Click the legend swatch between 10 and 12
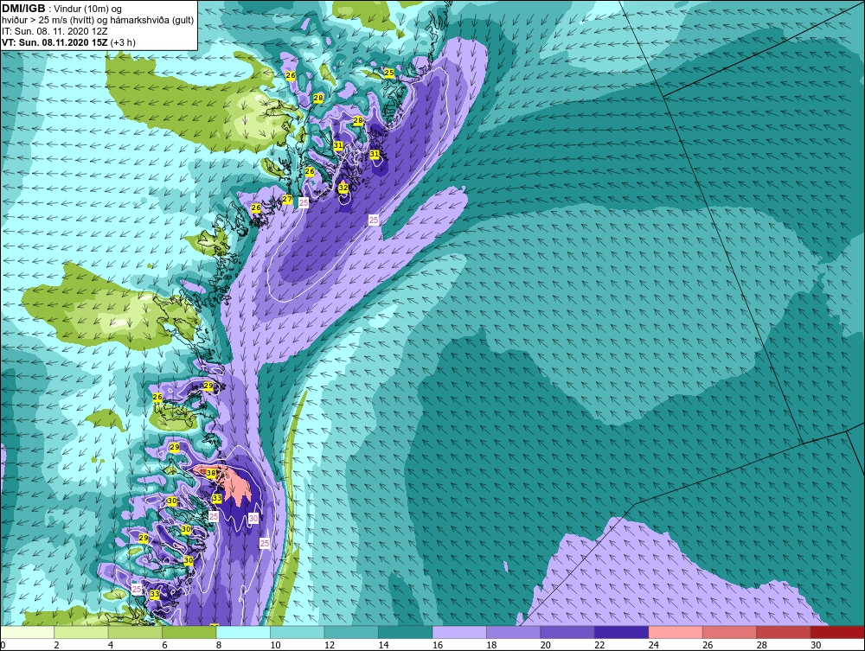 coord(298,632)
